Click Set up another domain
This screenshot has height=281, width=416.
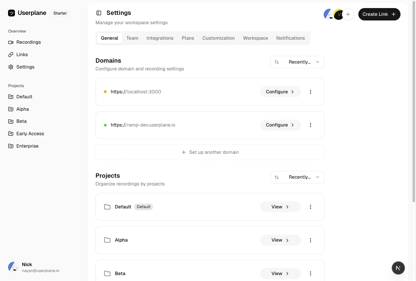(210, 152)
